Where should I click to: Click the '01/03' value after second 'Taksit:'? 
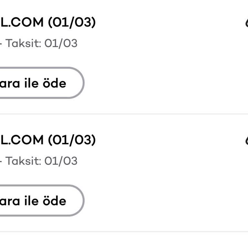coord(61,161)
